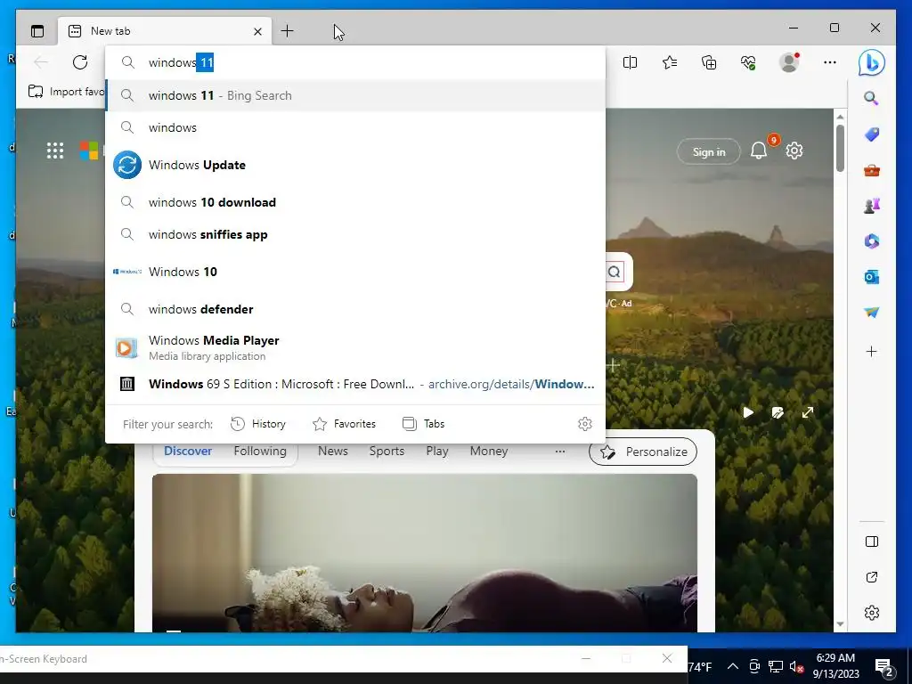912x684 pixels.
Task: Open the taskbar clock showing 6:29 AM
Action: tap(835, 666)
